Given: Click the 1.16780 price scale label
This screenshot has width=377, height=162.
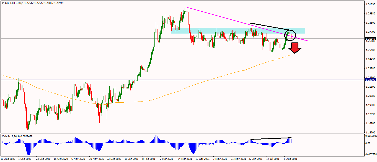Looking at the screenshot, I should point(370,123).
